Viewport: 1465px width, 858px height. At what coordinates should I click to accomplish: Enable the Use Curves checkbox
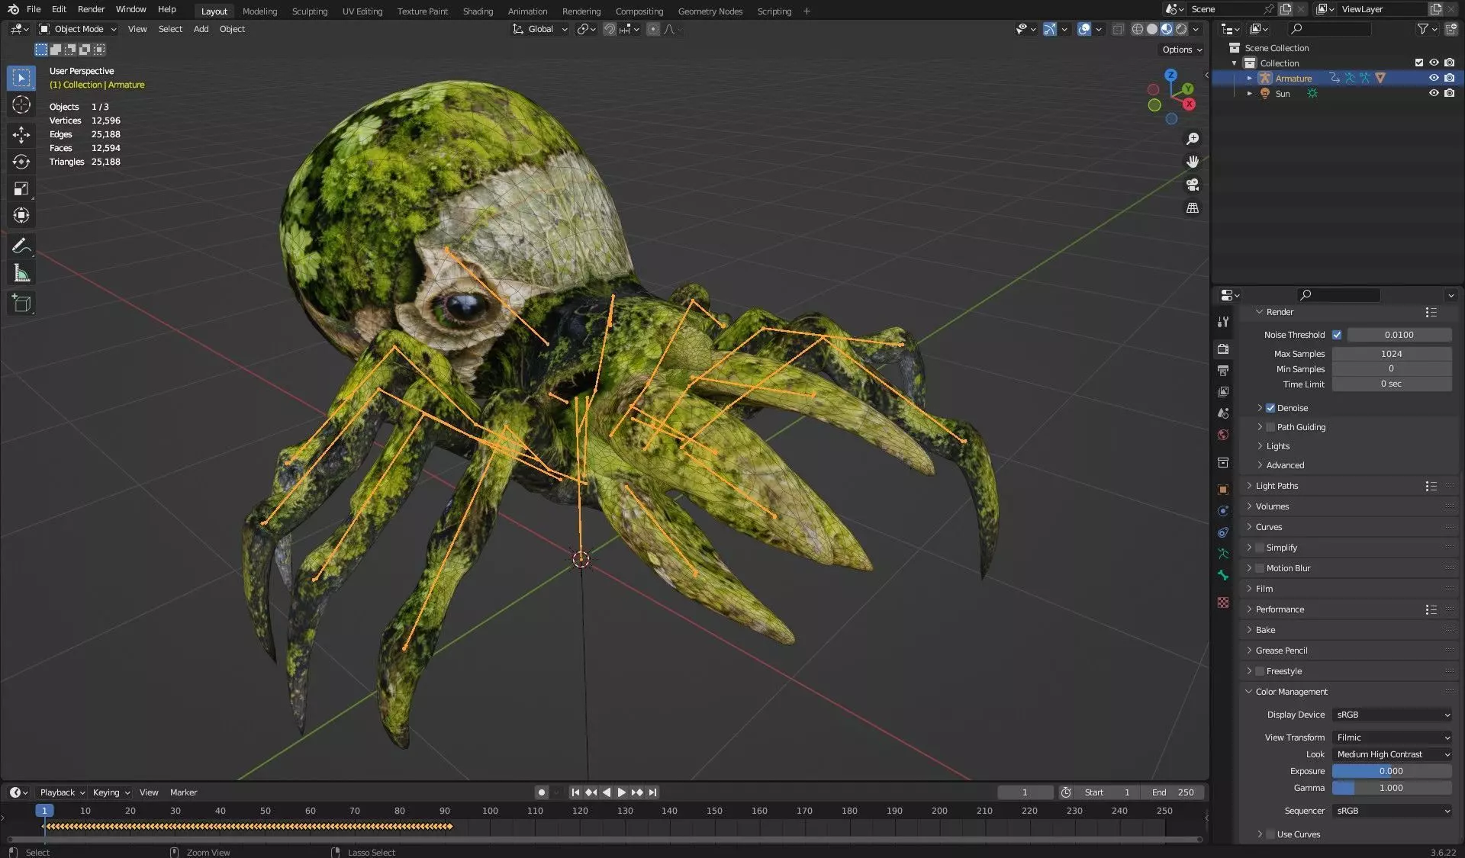point(1270,834)
